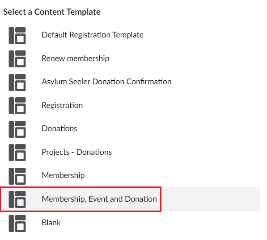Select Projects - Donations template
Screen dimensions: 267x240
coord(77,152)
